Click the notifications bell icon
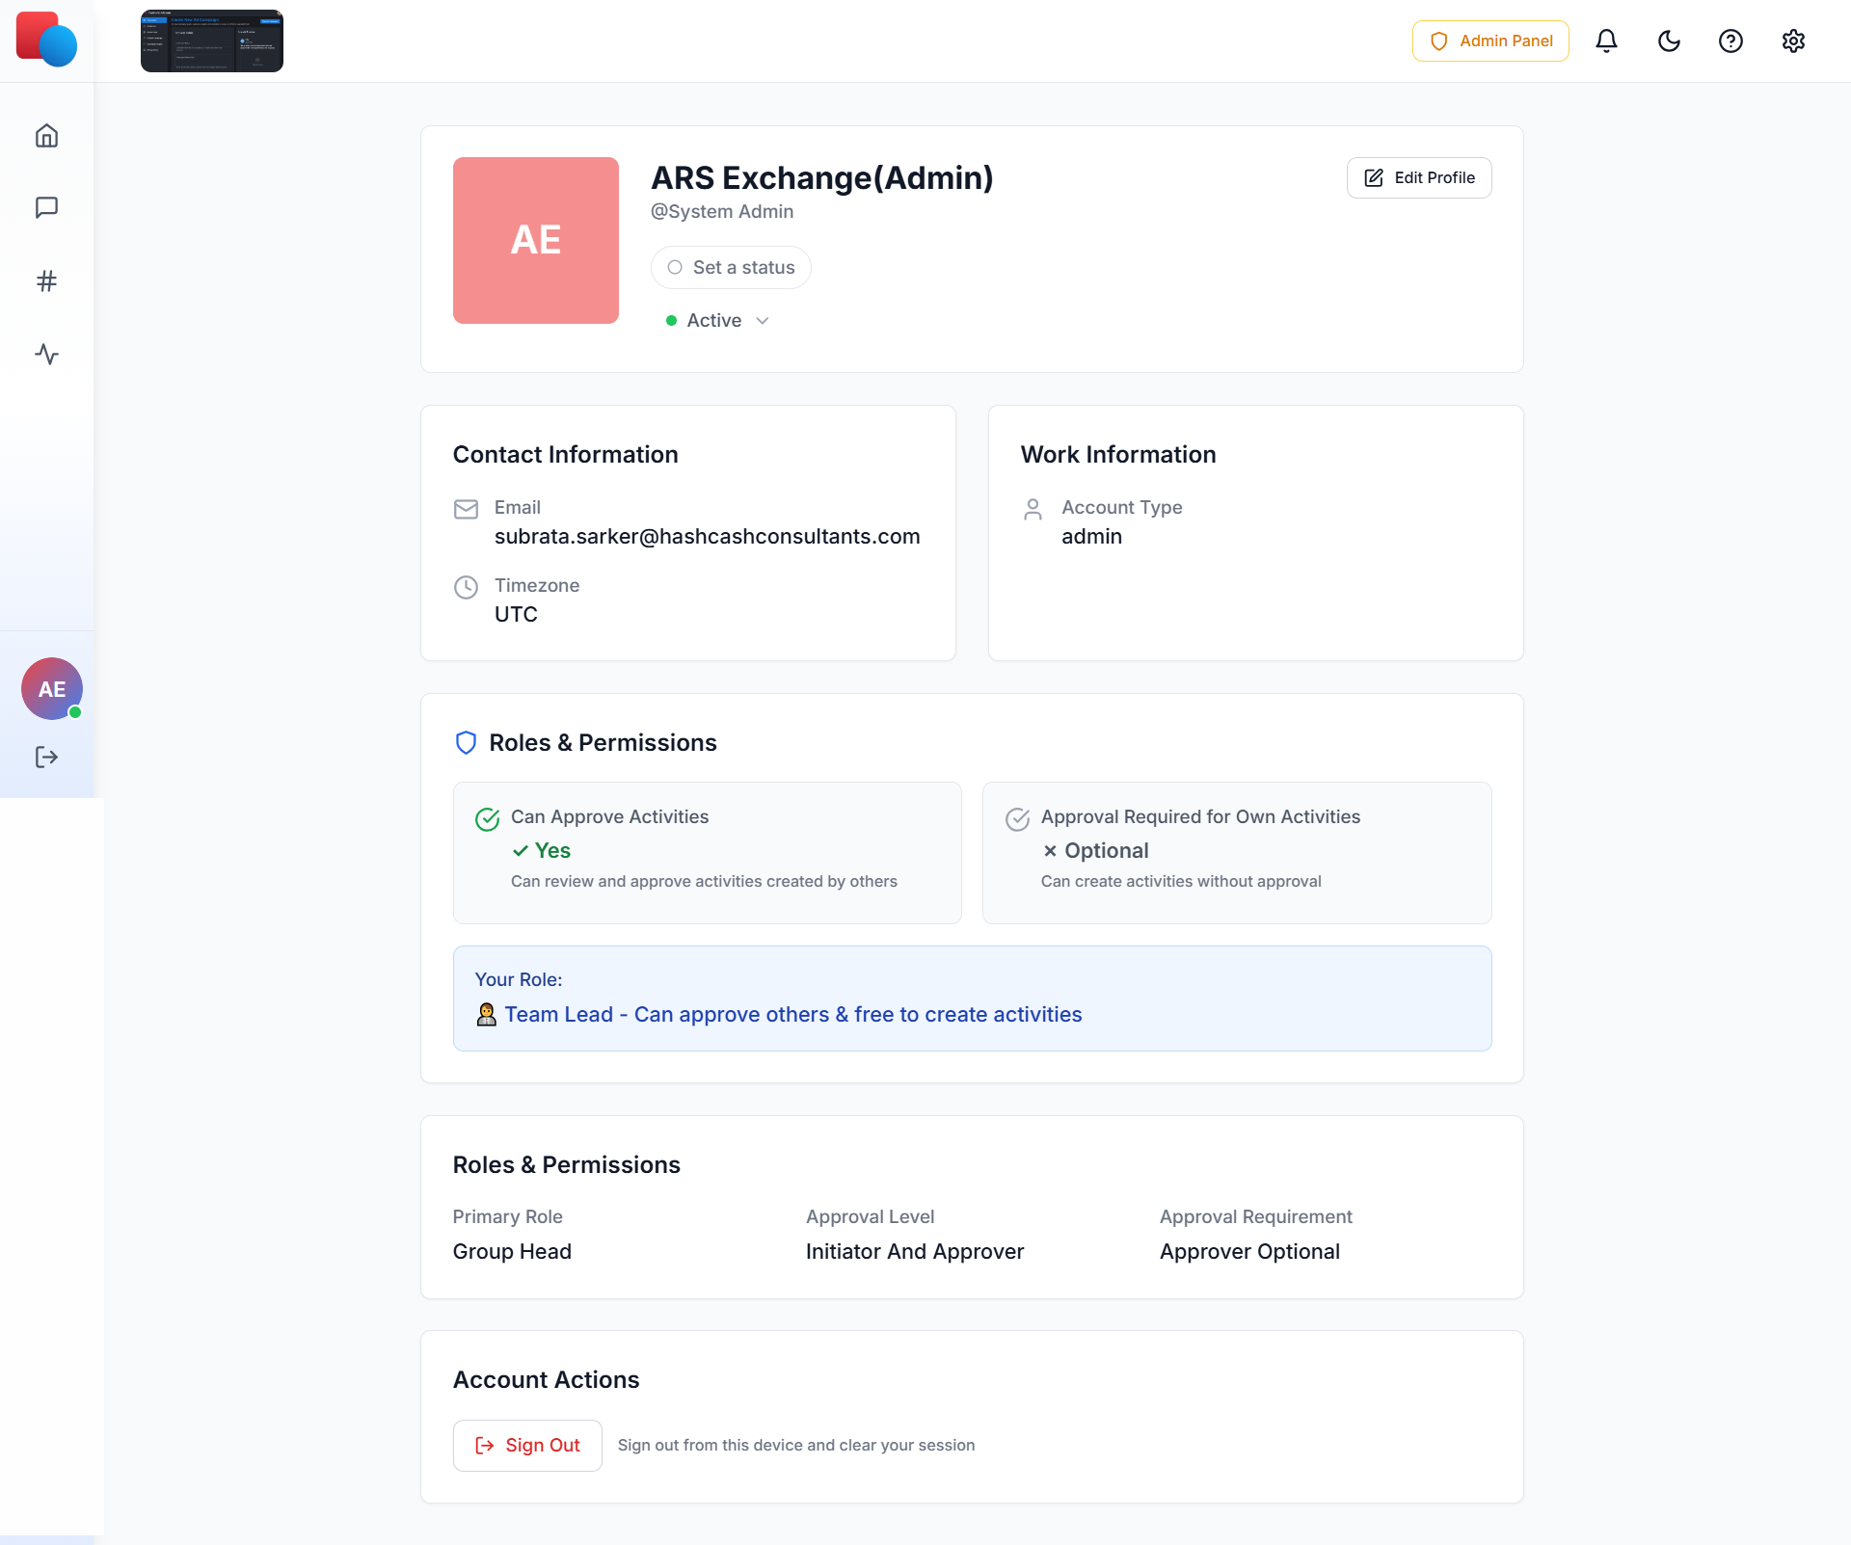Screen dimensions: 1851x1545 click(1606, 41)
